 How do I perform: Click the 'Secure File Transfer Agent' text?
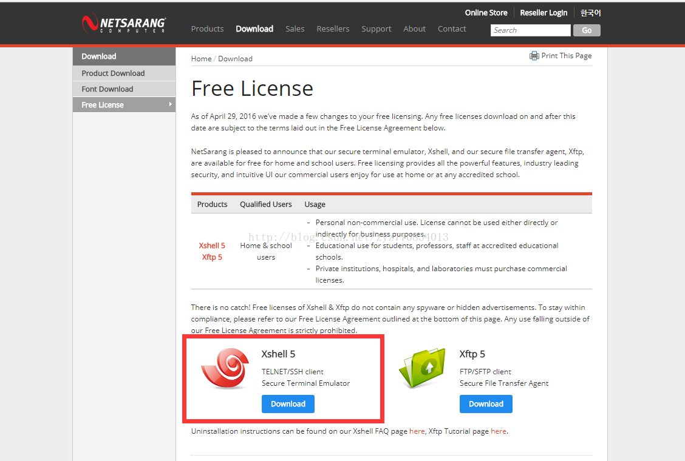[503, 383]
